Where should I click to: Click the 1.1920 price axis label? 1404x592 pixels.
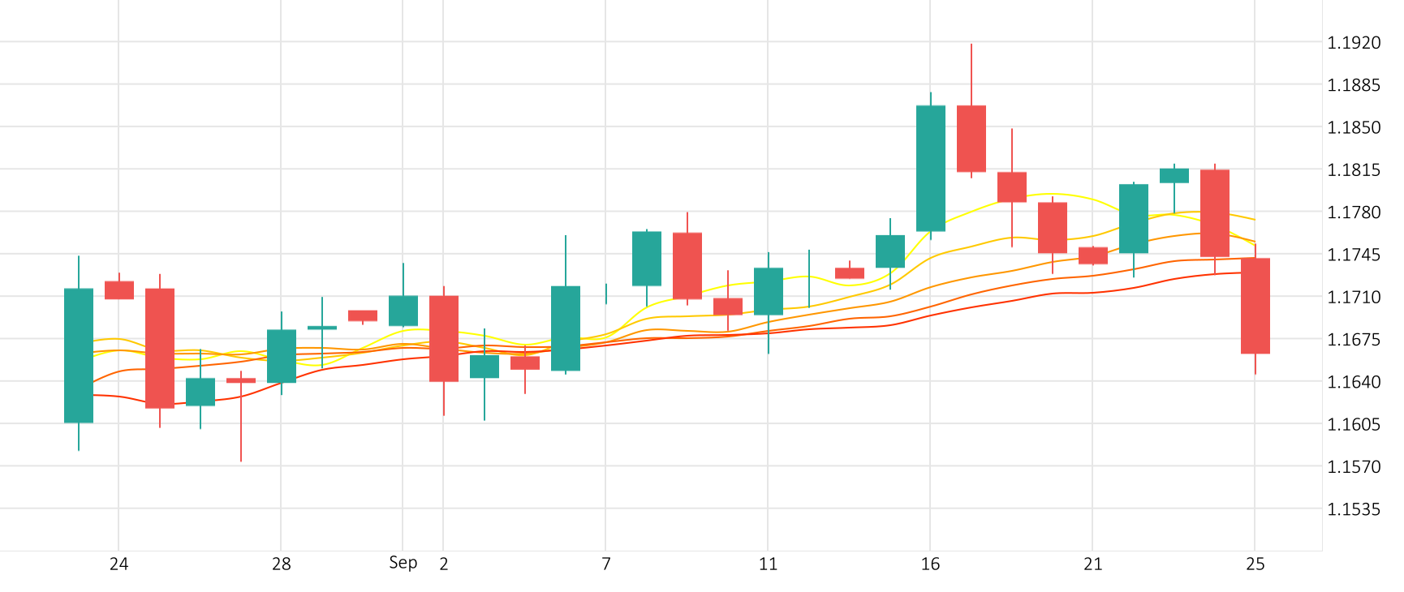pyautogui.click(x=1353, y=43)
